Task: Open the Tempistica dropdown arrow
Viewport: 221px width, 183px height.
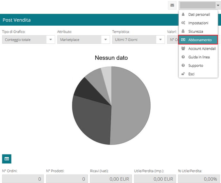Action: (x=160, y=39)
